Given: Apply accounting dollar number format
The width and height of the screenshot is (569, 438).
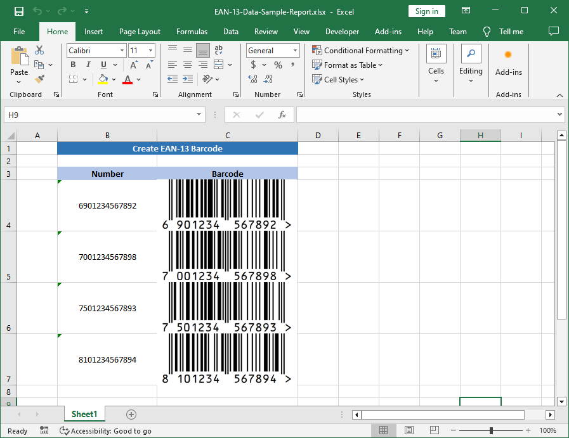Looking at the screenshot, I should coord(253,65).
